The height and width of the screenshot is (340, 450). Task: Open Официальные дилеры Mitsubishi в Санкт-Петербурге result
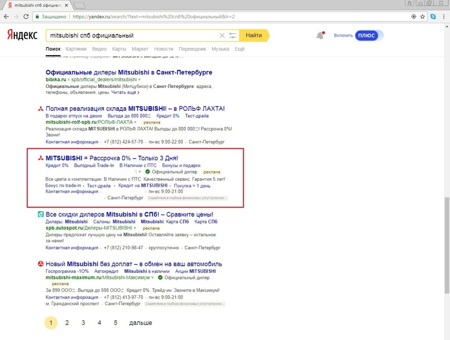pyautogui.click(x=129, y=72)
